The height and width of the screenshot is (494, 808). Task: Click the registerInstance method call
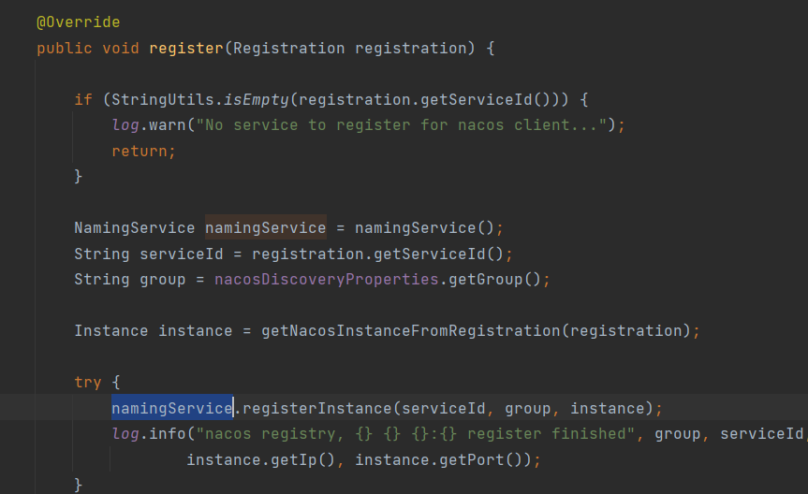(316, 409)
